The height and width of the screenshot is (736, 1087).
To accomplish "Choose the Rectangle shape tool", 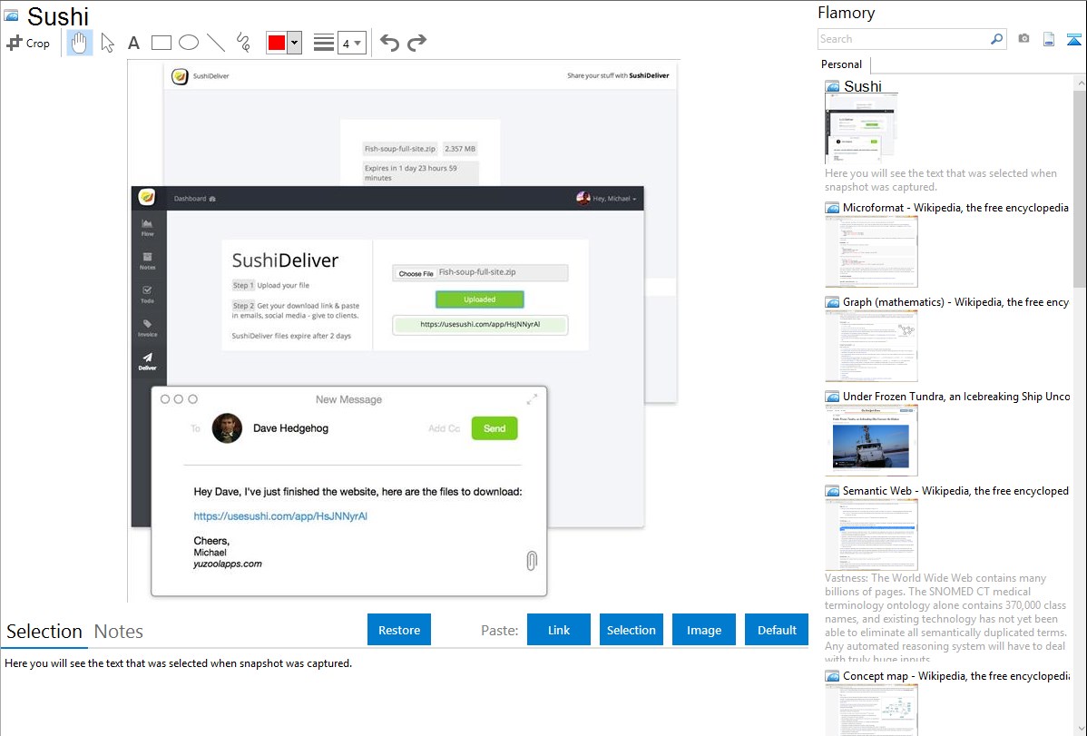I will 161,43.
